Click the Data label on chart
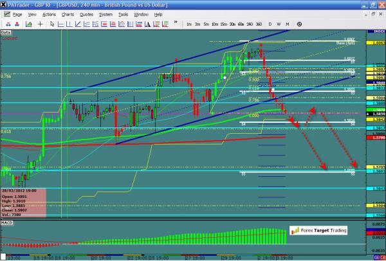The height and width of the screenshot is (261, 386). click(x=6, y=32)
